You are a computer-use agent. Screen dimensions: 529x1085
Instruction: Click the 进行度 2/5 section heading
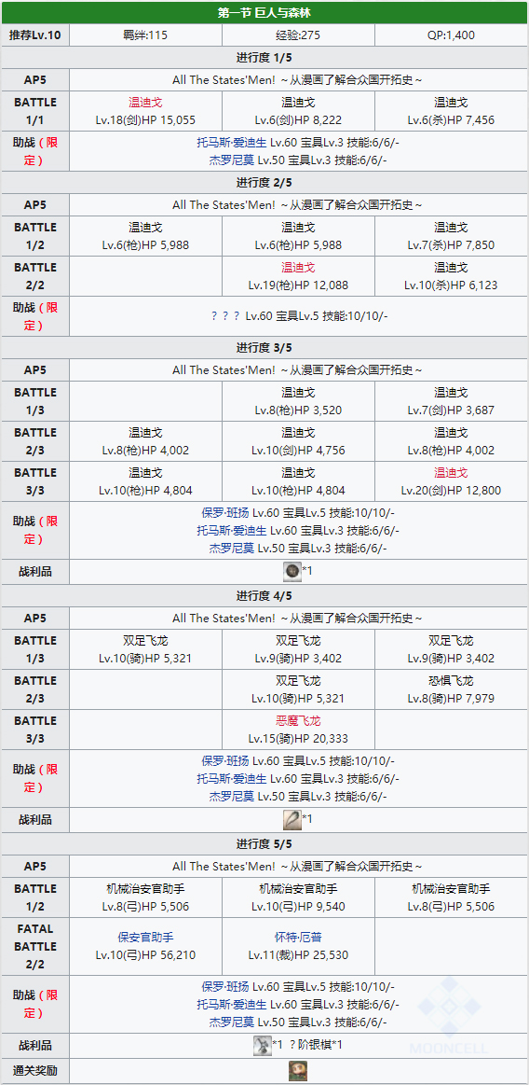point(264,183)
